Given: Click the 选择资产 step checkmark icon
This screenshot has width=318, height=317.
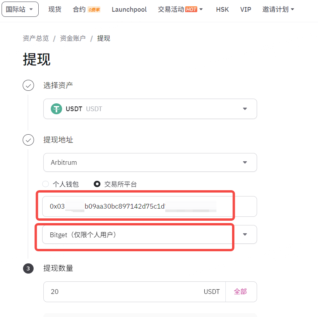Looking at the screenshot, I should click(29, 85).
